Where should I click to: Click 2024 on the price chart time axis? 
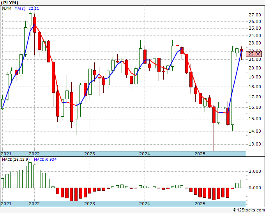pyautogui.click(x=145, y=154)
